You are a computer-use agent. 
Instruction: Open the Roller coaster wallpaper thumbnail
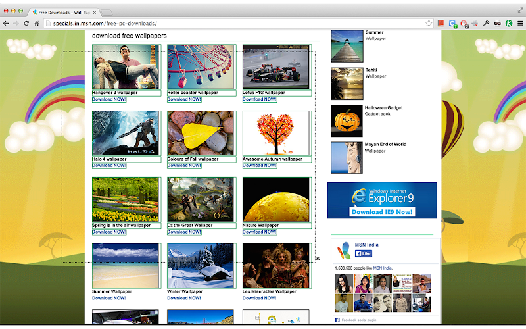(201, 67)
